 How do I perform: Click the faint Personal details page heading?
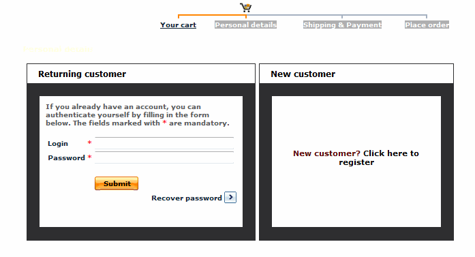point(57,49)
